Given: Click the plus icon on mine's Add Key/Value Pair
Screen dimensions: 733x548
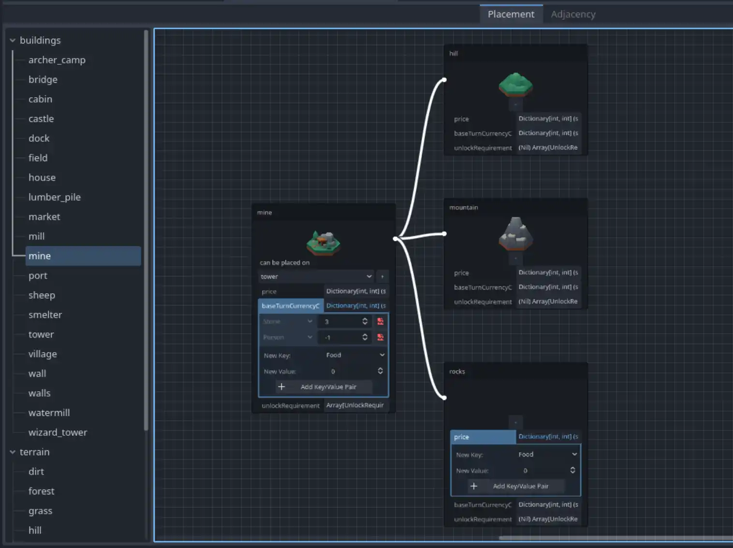Looking at the screenshot, I should click(282, 386).
